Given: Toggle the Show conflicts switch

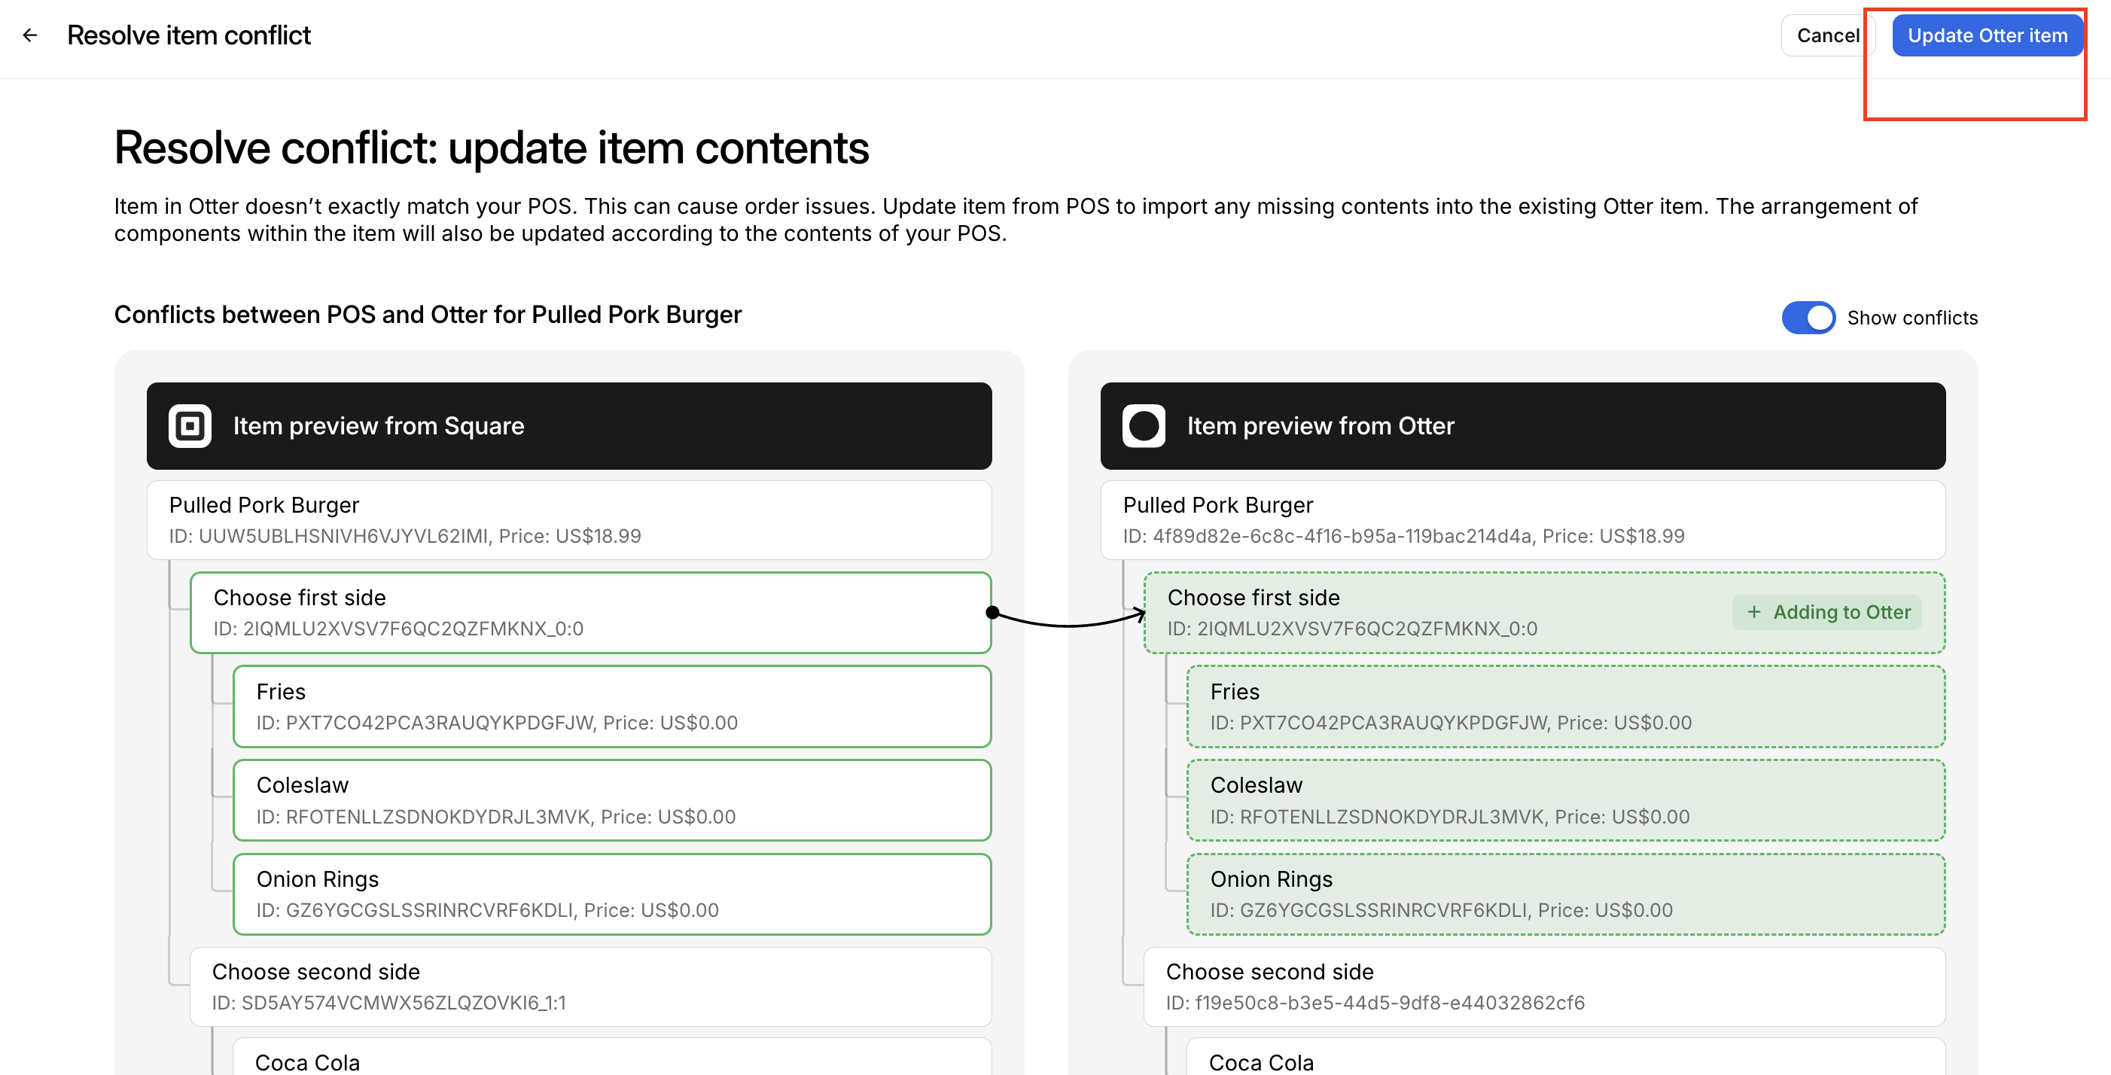Looking at the screenshot, I should tap(1808, 317).
